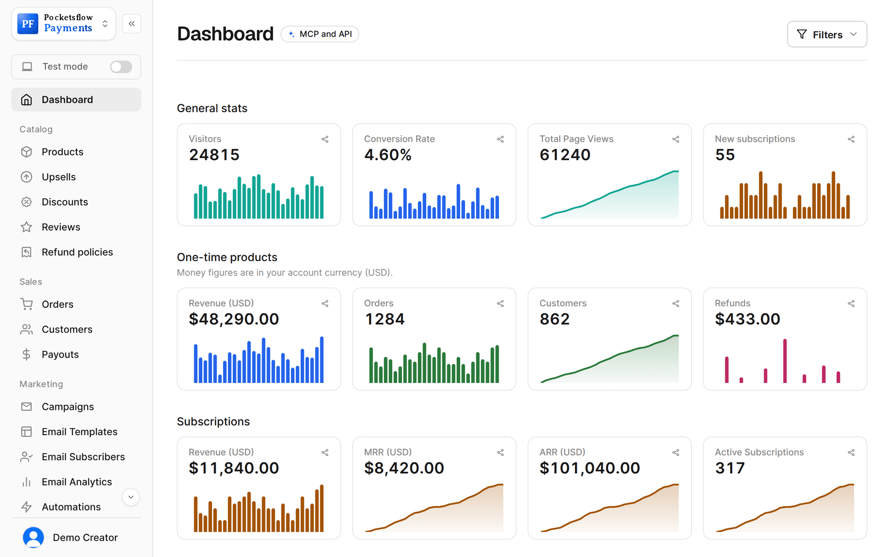Click the Total Page Views area chart

coord(610,195)
